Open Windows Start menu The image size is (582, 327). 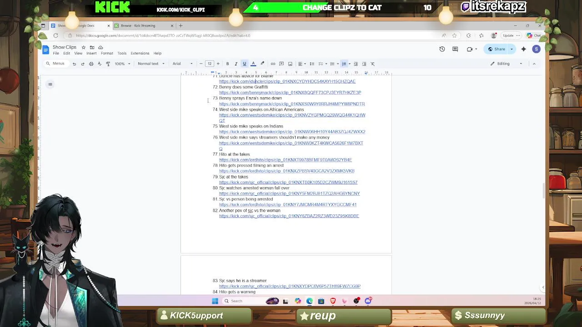click(x=215, y=301)
